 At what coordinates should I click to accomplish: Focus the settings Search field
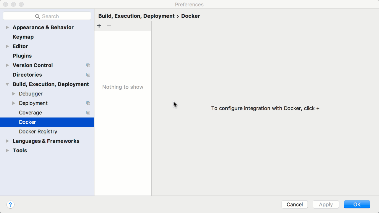click(x=47, y=16)
